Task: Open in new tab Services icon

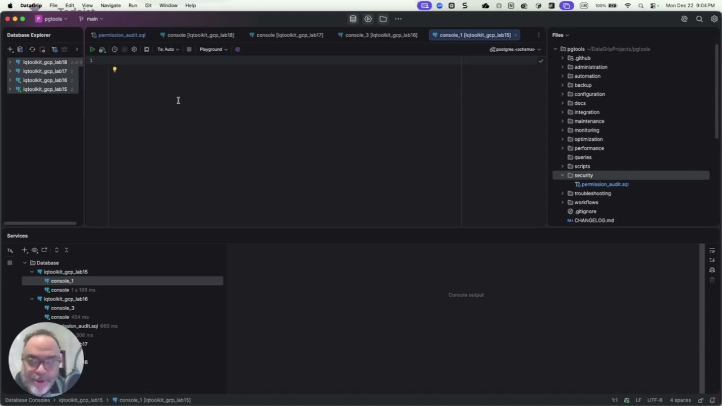Action: [x=45, y=250]
